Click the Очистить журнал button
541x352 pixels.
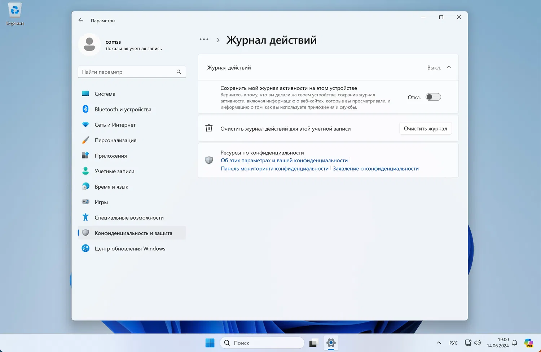pyautogui.click(x=426, y=128)
